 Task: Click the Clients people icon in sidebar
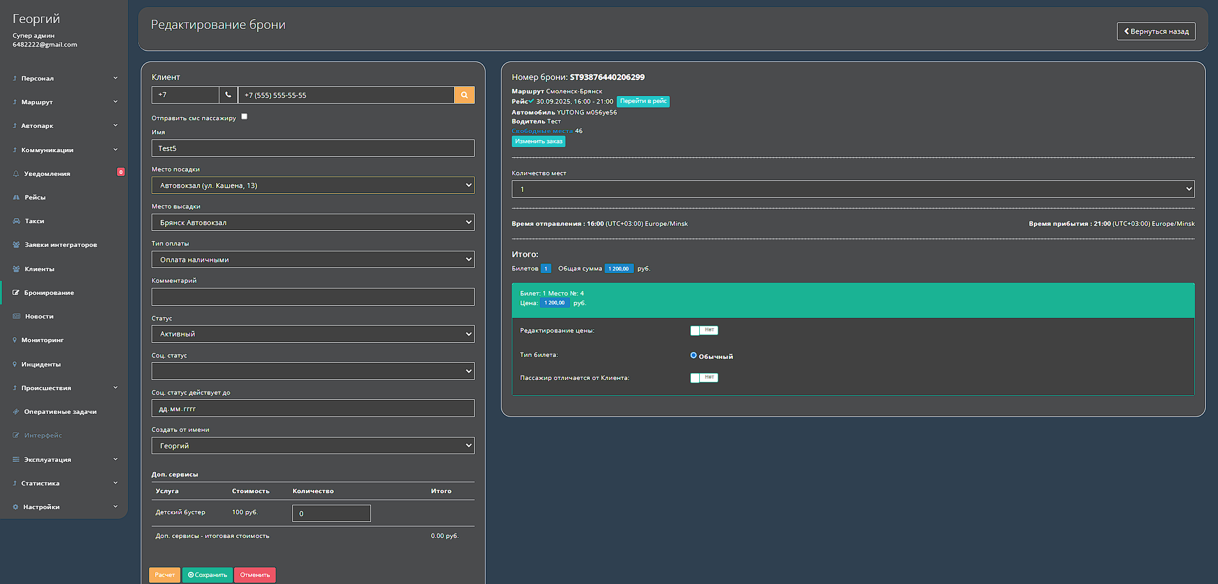coord(16,269)
